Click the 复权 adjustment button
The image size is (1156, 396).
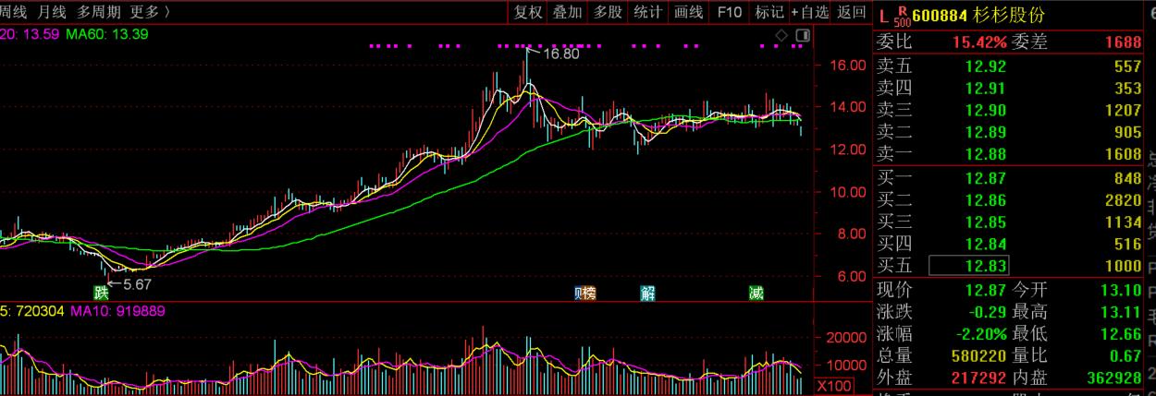click(x=529, y=12)
